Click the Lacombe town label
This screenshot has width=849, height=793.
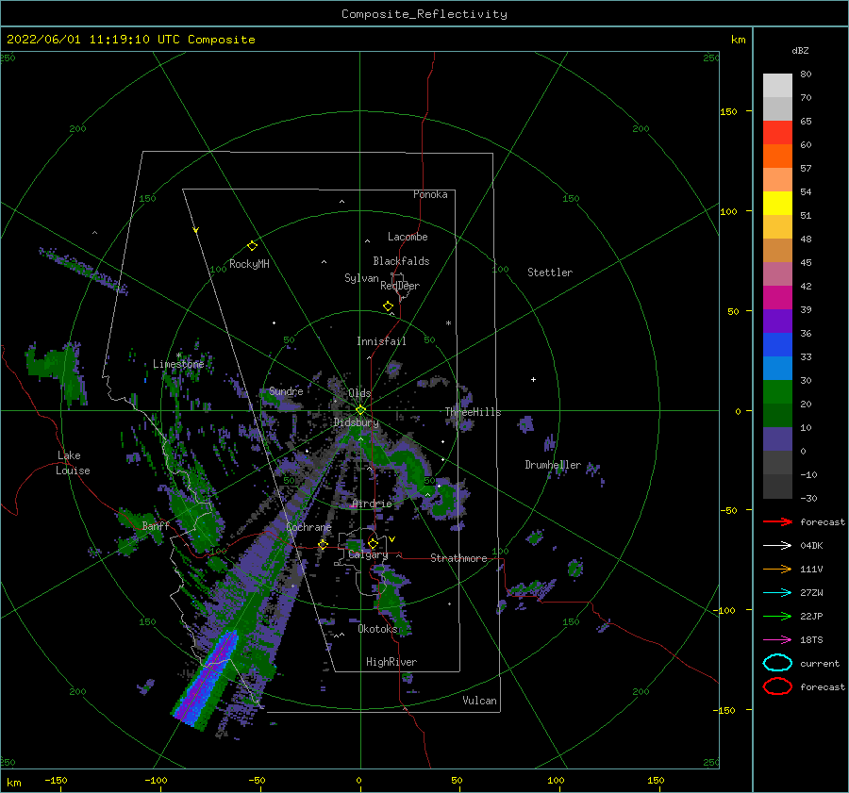(408, 237)
